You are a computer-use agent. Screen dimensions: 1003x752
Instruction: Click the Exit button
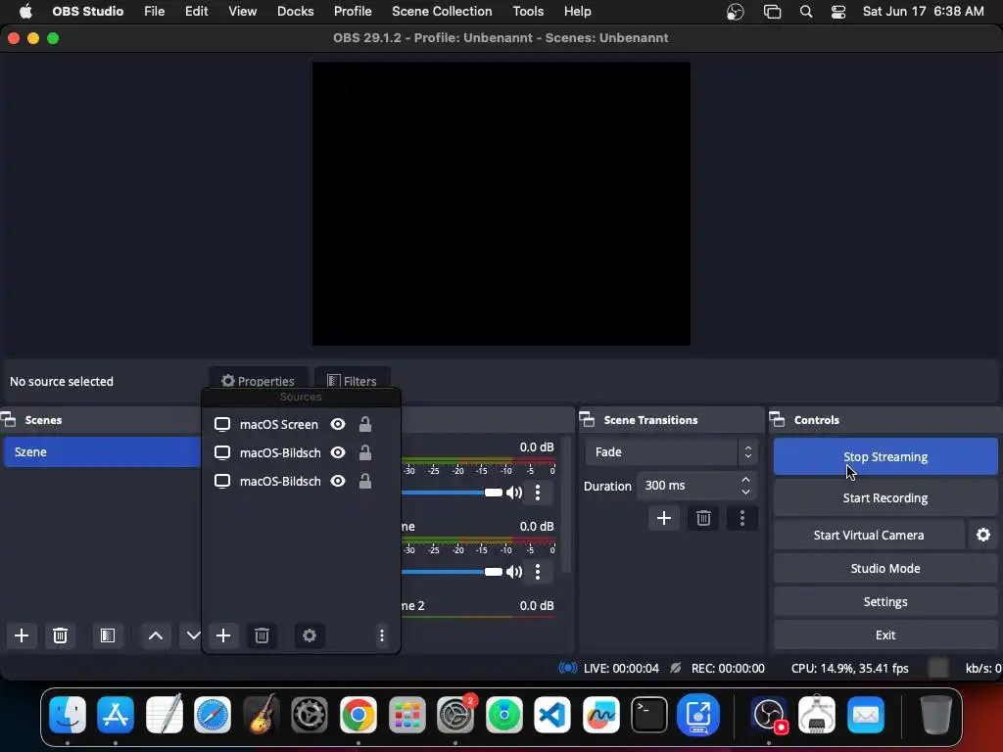pyautogui.click(x=885, y=634)
